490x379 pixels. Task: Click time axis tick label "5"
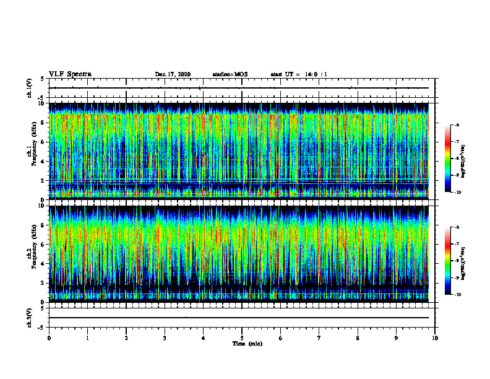click(242, 338)
